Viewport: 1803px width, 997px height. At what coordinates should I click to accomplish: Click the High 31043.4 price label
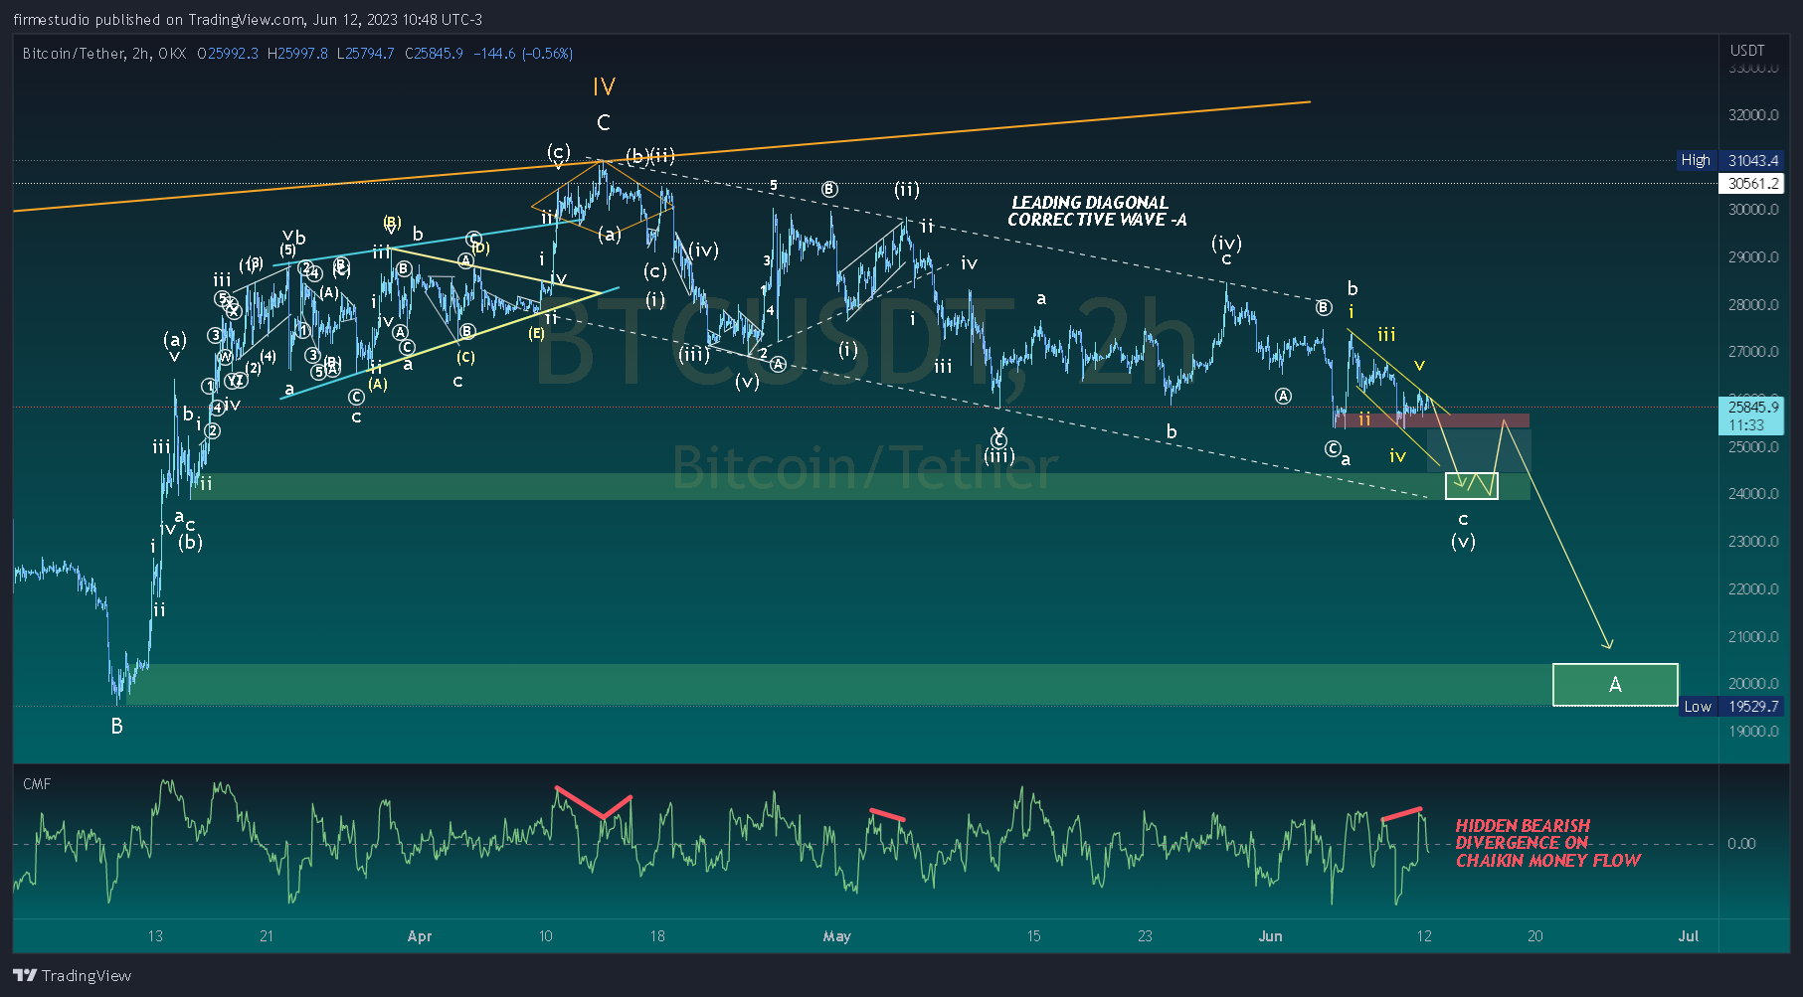tap(1729, 160)
